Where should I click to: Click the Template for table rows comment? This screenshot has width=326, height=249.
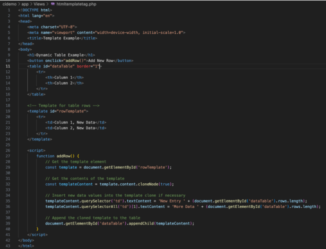63,105
